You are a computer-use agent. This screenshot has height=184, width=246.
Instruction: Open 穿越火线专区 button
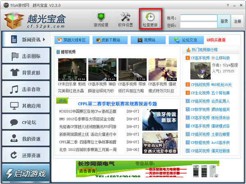pyautogui.click(x=72, y=40)
